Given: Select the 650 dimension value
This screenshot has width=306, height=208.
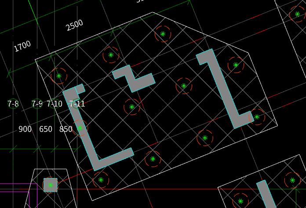Looking at the screenshot, I should pos(46,129).
